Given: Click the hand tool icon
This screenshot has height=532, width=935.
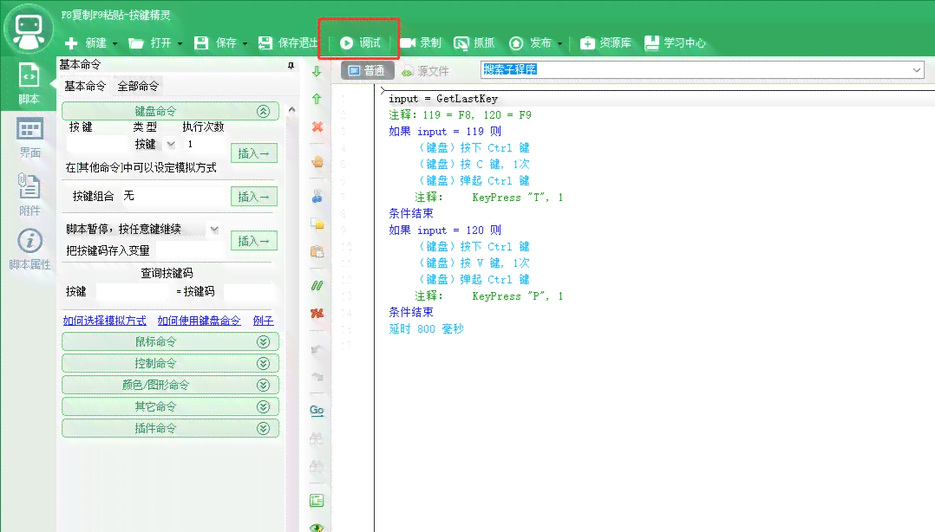Looking at the screenshot, I should click(317, 161).
